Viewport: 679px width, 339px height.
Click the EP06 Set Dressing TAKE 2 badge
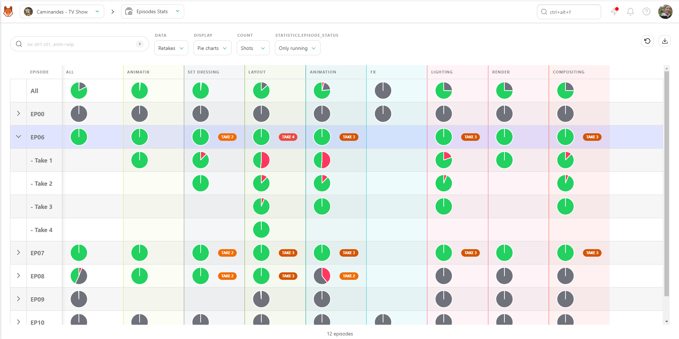click(x=227, y=137)
